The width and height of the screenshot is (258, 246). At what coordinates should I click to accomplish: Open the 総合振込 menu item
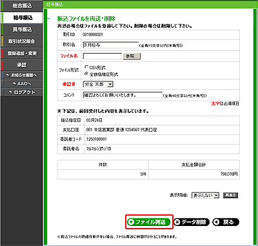point(21,6)
